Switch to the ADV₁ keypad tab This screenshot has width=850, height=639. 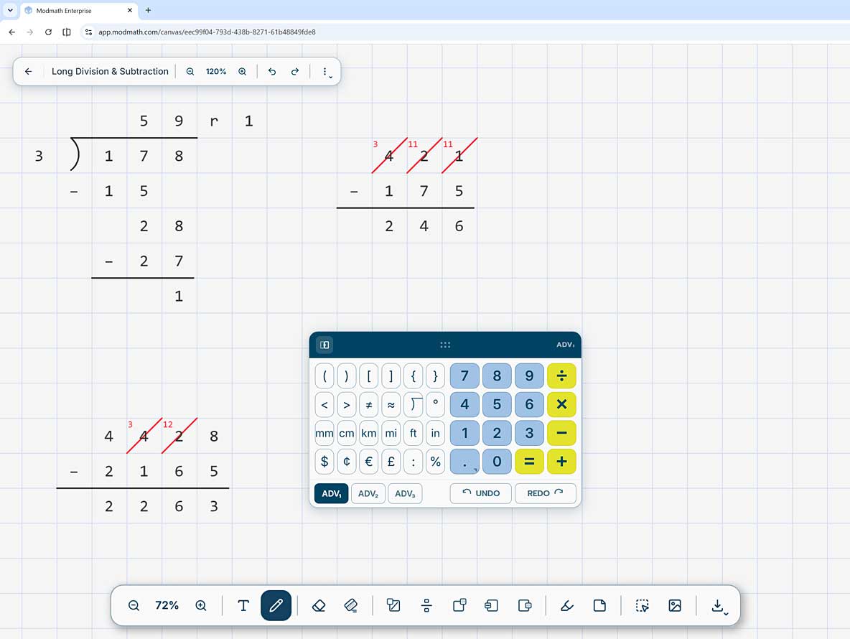tap(331, 494)
